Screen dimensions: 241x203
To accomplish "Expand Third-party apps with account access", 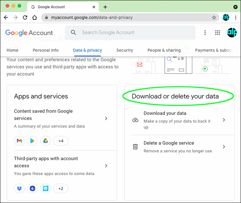I will point(106,166).
